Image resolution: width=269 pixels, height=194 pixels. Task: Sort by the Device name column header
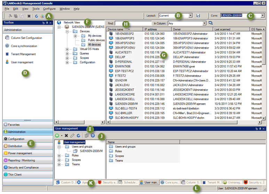click(125, 29)
